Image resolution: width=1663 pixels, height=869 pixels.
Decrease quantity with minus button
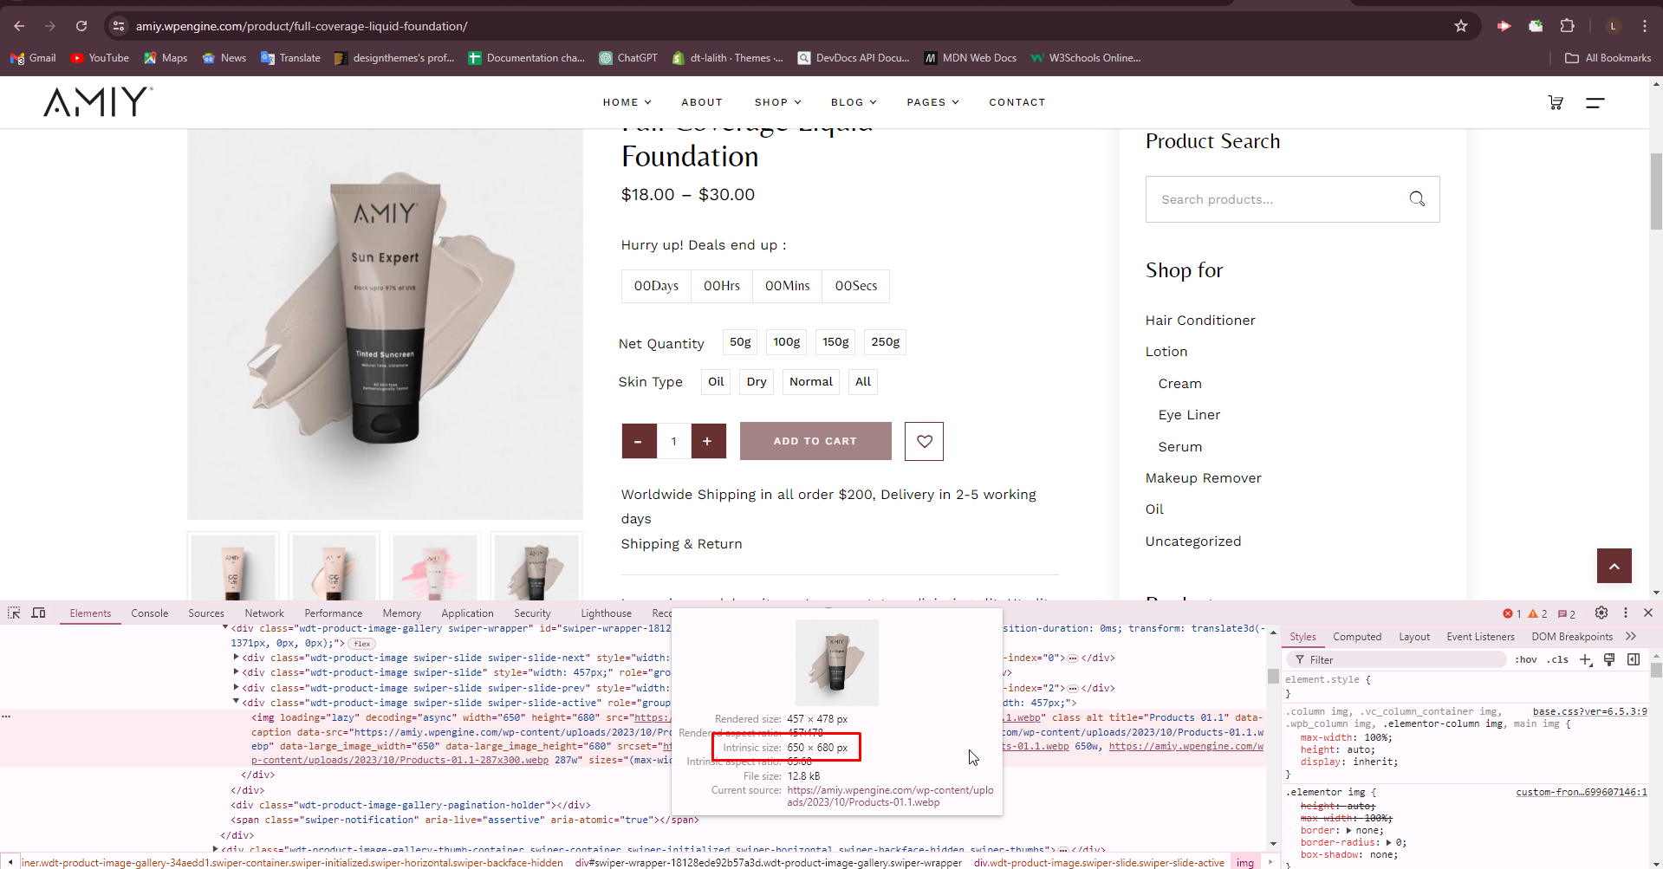[639, 441]
